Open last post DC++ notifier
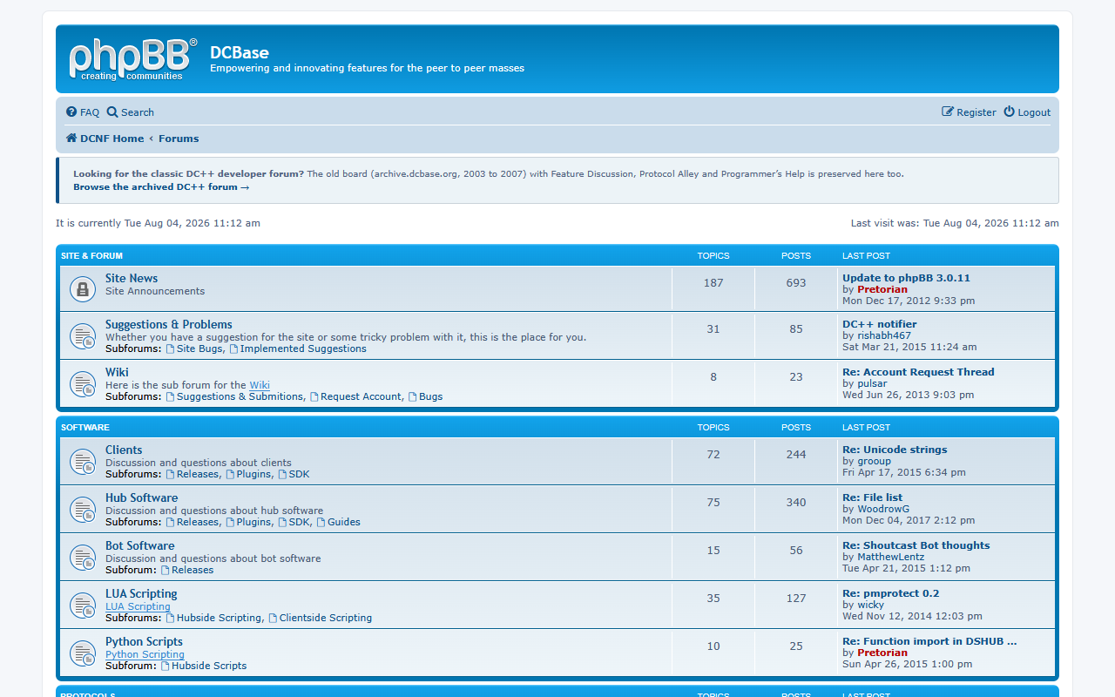Viewport: 1115px width, 697px height. point(879,324)
